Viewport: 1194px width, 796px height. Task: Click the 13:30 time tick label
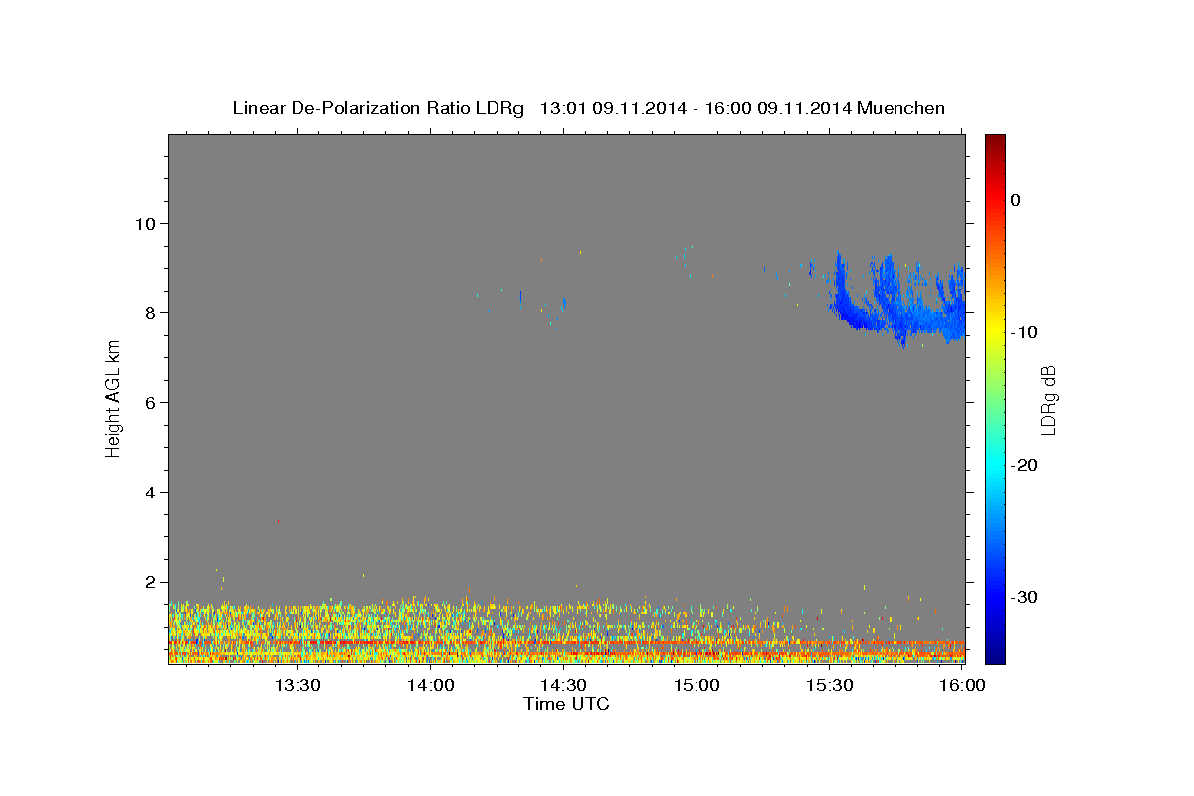(x=298, y=686)
